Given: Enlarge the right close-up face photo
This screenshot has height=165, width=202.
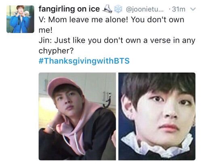Looking at the screenshot, I should tap(157, 116).
